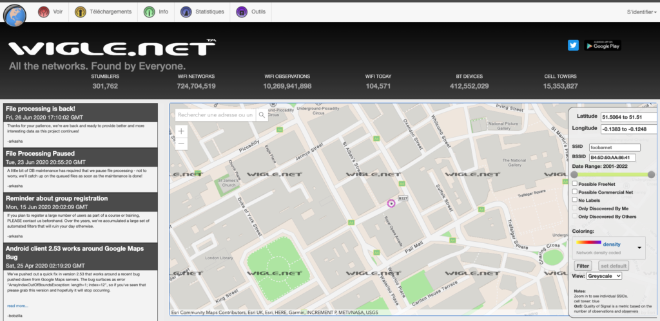The width and height of the screenshot is (660, 321).
Task: Open the Outils menu
Action: point(251,12)
